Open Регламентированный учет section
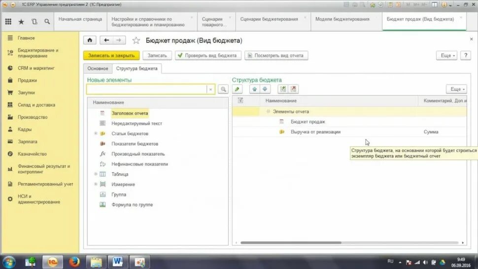This screenshot has width=478, height=269. pos(45,184)
